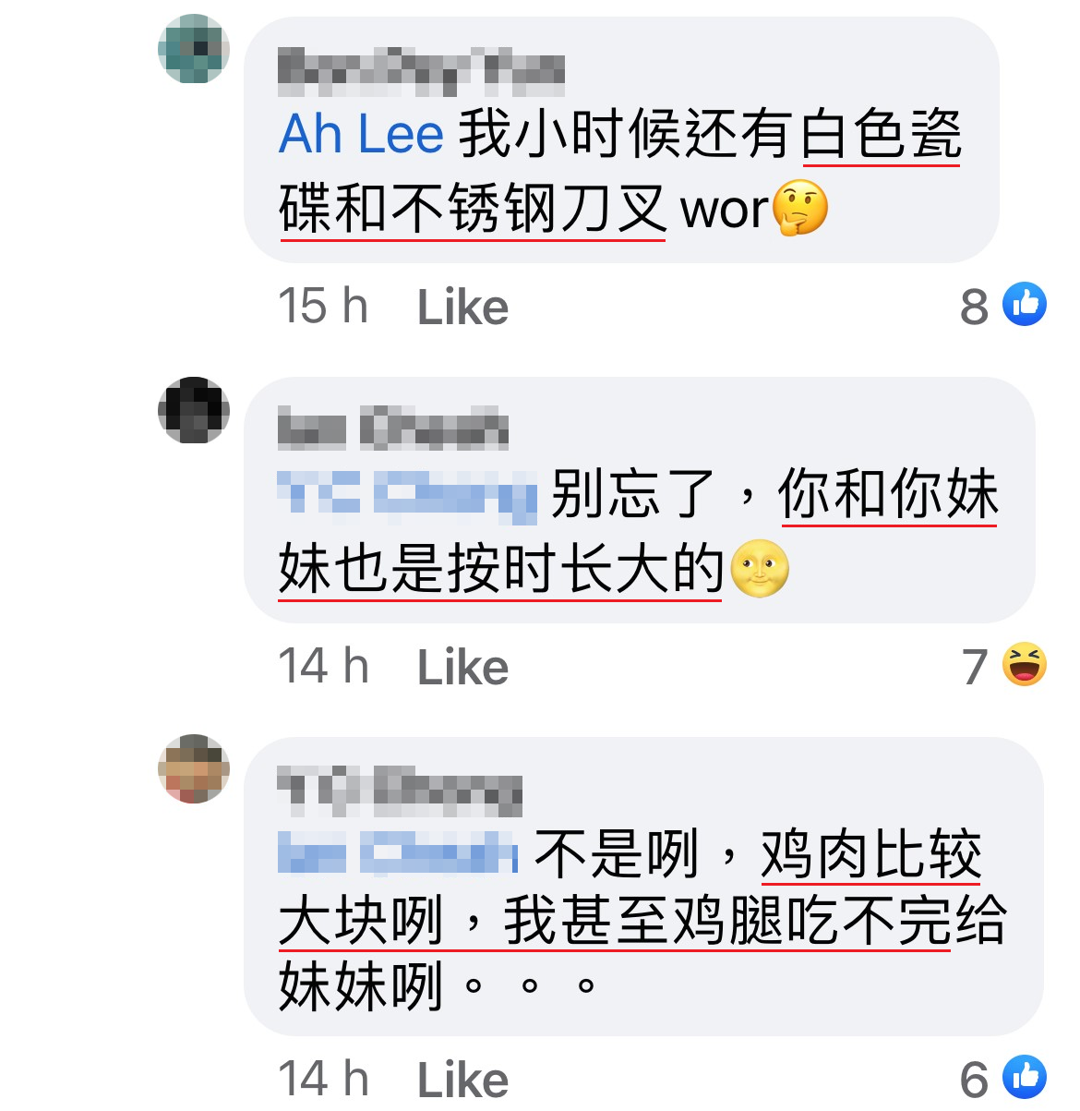Open the 15 h timestamp
1080x1111 pixels.
(x=323, y=307)
